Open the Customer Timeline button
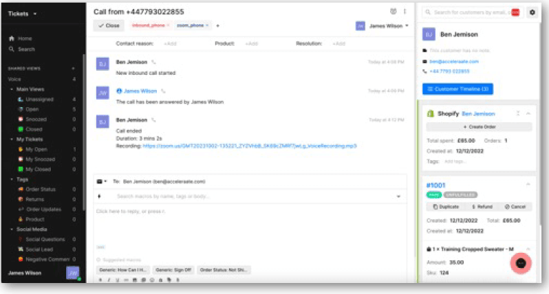The width and height of the screenshot is (549, 294). pos(458,89)
